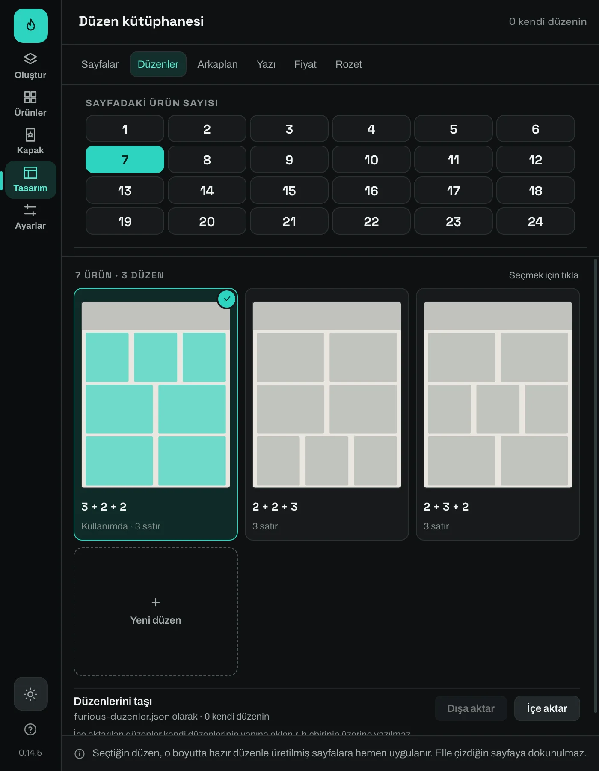This screenshot has height=771, width=599.
Task: Choose 12 products per page
Action: (x=536, y=159)
